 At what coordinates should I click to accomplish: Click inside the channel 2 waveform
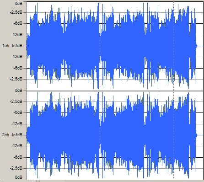click(x=115, y=135)
